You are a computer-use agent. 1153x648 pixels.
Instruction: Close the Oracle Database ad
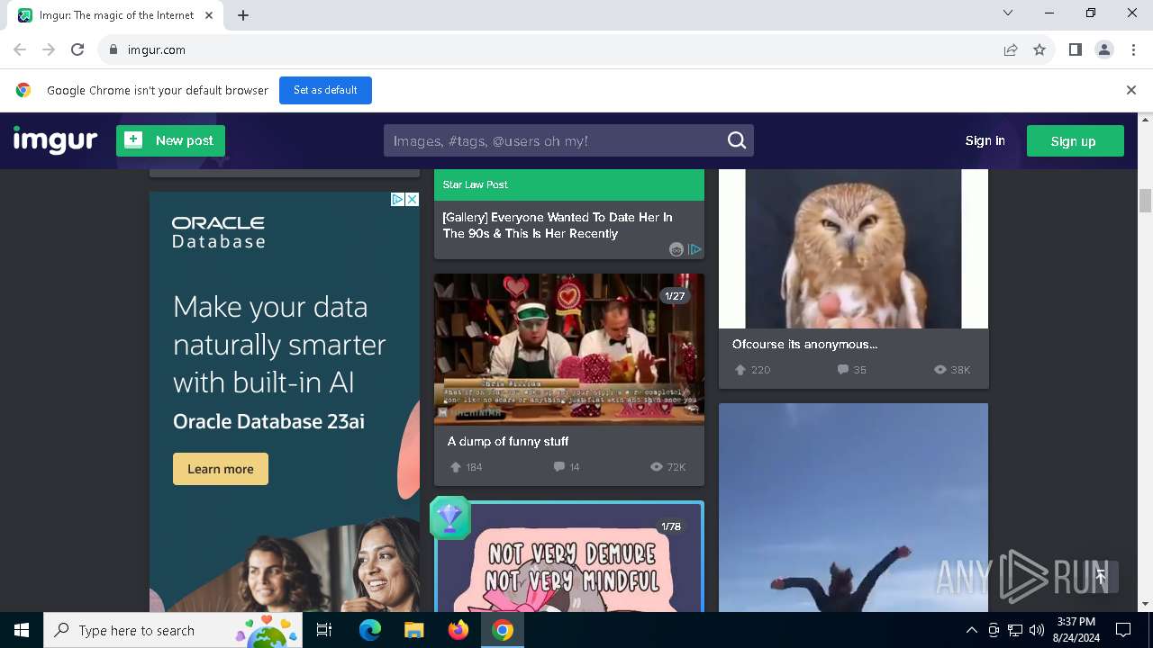(x=412, y=199)
